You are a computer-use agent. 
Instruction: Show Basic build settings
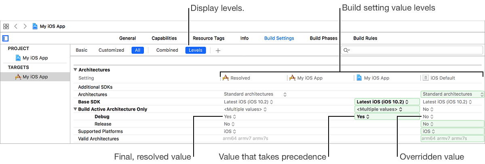[82, 50]
